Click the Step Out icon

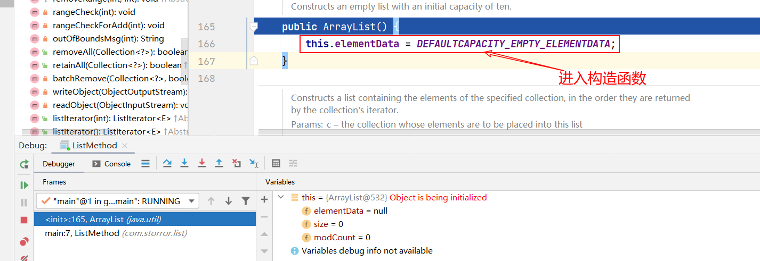coord(219,164)
